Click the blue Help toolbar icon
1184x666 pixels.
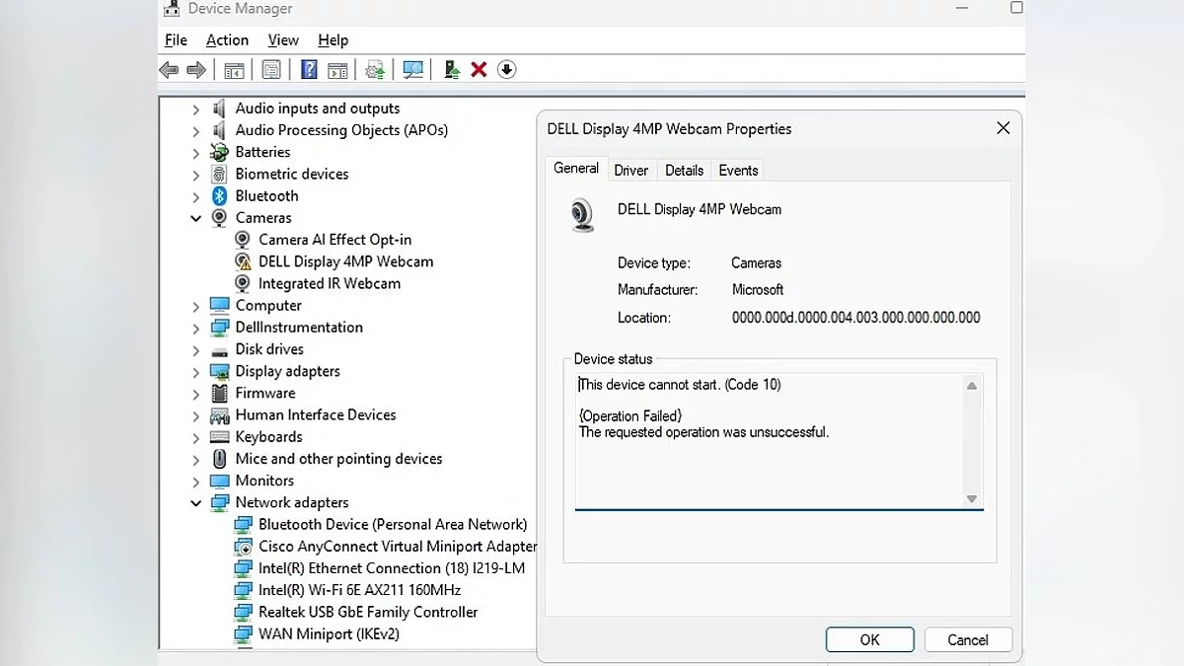coord(309,69)
